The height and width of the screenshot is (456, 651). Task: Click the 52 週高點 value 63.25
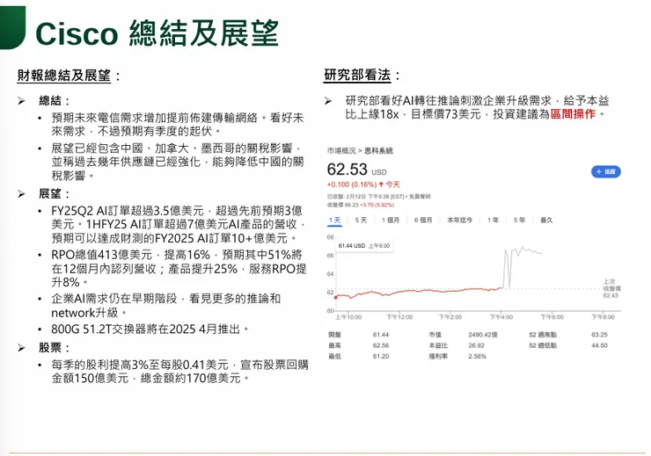pos(599,335)
